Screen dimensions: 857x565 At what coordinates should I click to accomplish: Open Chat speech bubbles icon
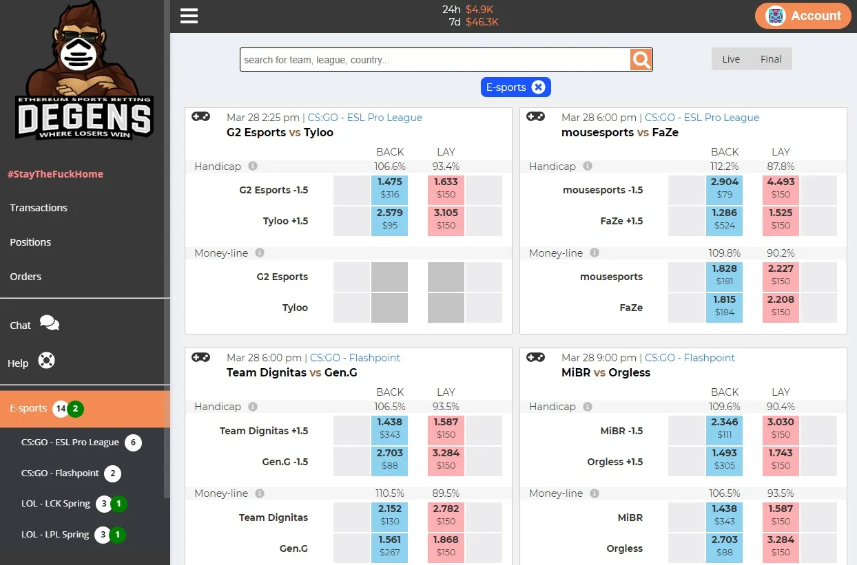[50, 323]
